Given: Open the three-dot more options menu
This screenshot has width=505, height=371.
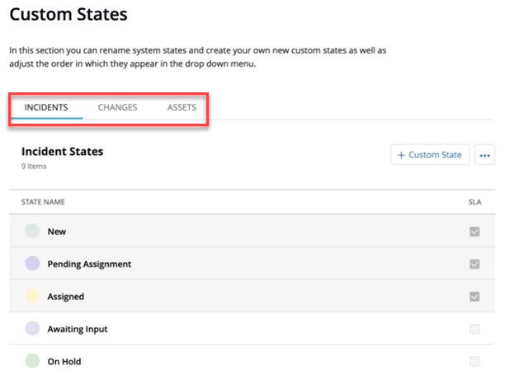Looking at the screenshot, I should (x=485, y=155).
